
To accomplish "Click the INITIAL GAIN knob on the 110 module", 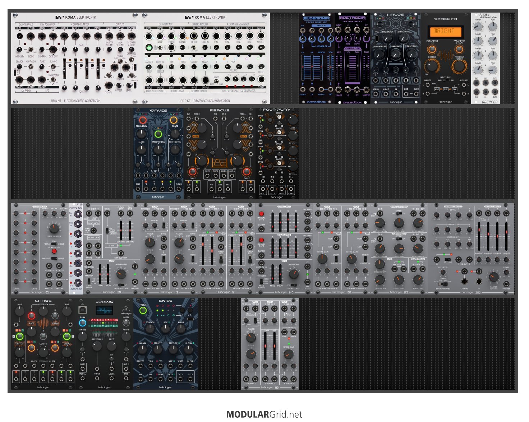I will [288, 354].
